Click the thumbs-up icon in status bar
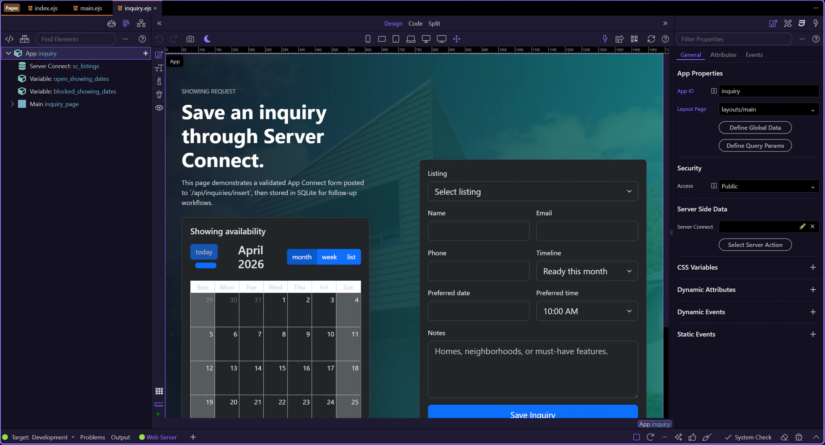The image size is (825, 445). [692, 437]
